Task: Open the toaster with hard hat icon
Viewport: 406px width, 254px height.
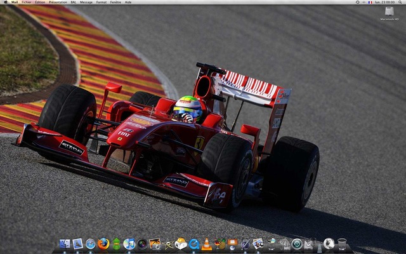Action: point(181,244)
